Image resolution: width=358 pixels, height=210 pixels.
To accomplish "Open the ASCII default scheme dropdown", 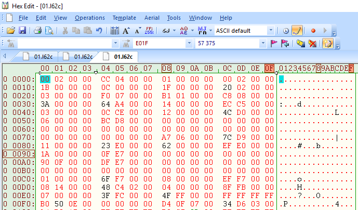I will pyautogui.click(x=271, y=30).
